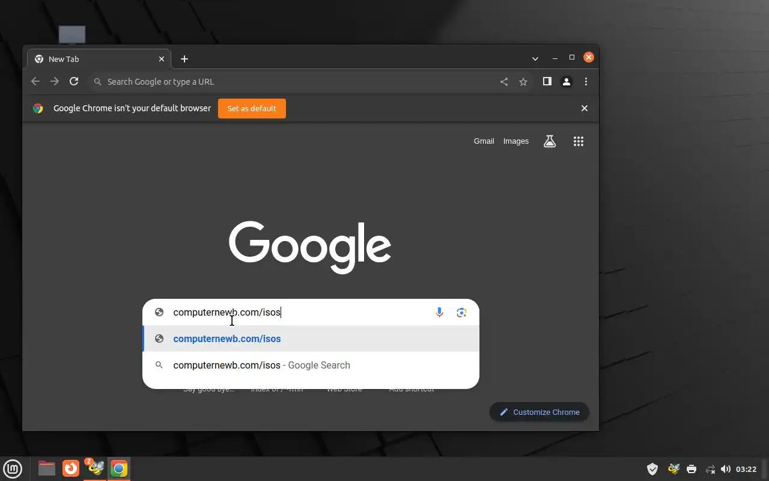Search by image with Google Lens
Image resolution: width=769 pixels, height=481 pixels.
[x=461, y=312]
